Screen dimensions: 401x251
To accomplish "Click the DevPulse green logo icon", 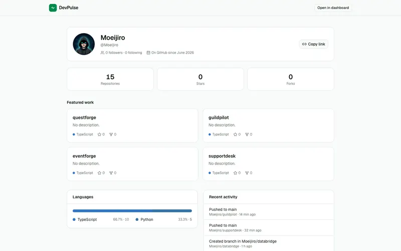I will coord(53,8).
